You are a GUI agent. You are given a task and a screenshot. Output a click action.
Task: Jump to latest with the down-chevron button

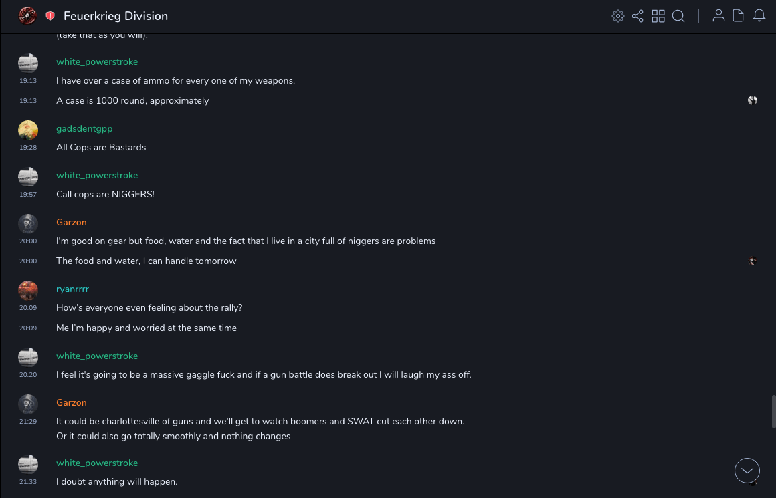click(747, 471)
